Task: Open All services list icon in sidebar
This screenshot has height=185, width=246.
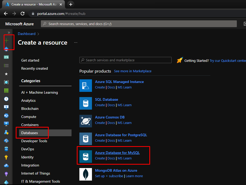Action: pyautogui.click(x=6, y=65)
